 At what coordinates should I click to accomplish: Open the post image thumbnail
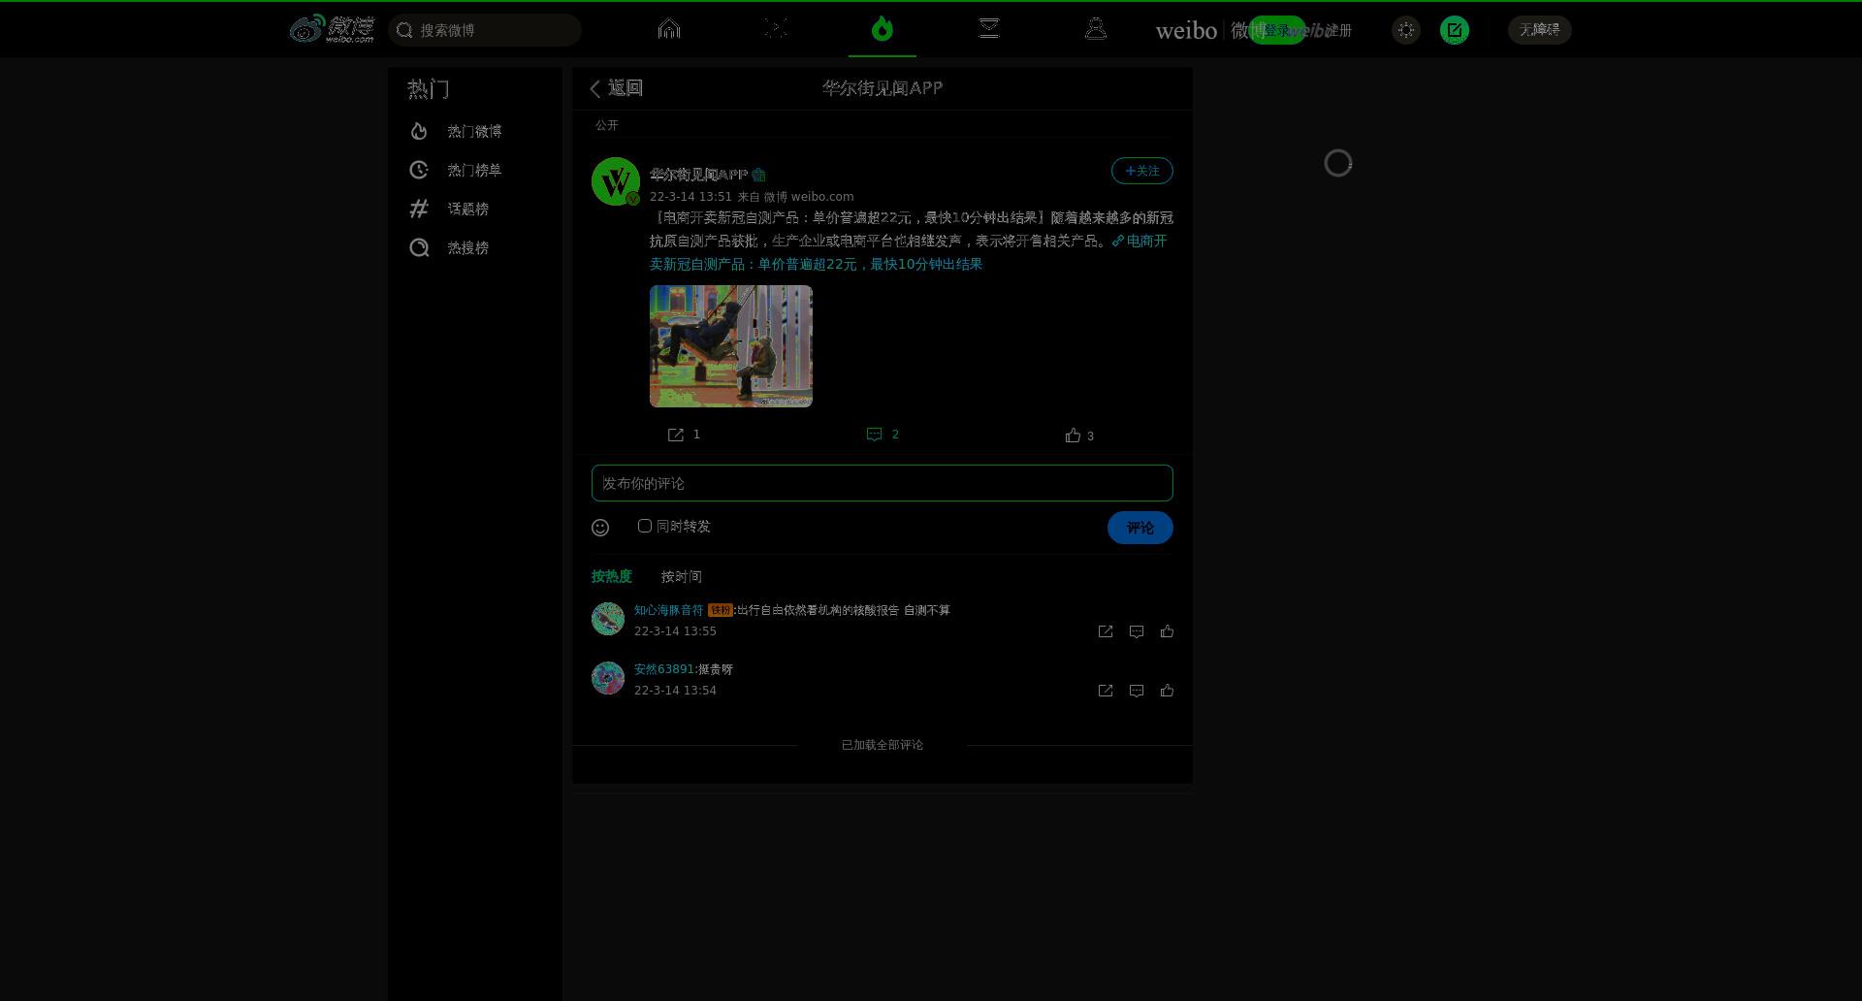731,346
